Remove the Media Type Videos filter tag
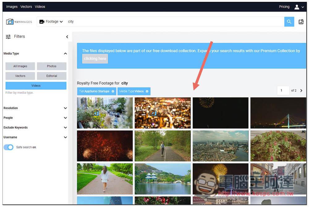 tap(147, 91)
